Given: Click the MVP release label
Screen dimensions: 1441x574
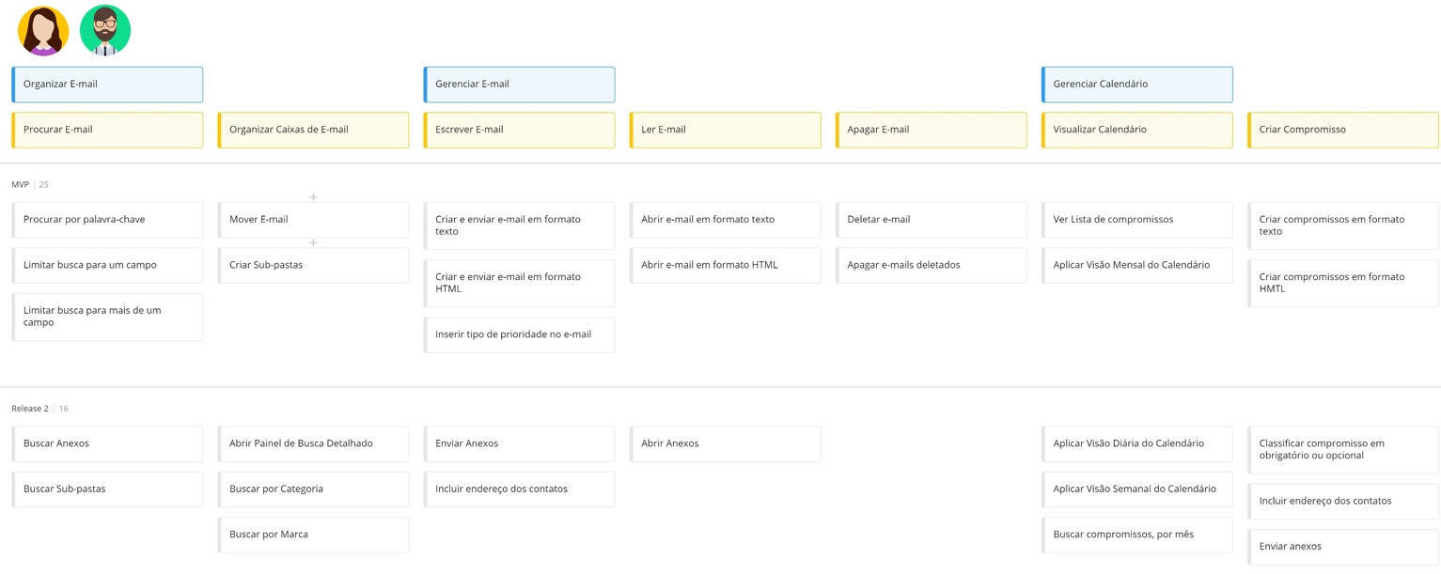Looking at the screenshot, I should click(20, 185).
